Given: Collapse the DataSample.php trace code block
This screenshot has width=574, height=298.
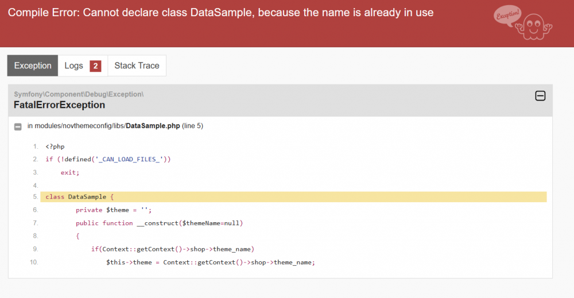Looking at the screenshot, I should click(18, 126).
